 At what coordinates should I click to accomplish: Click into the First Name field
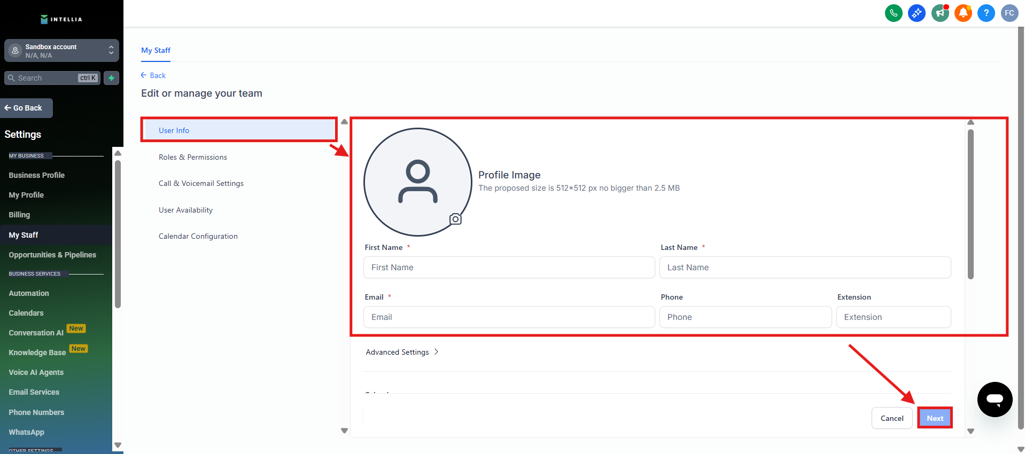coord(509,268)
